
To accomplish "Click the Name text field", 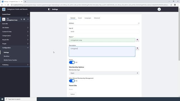I will pyautogui.click(x=102, y=40).
